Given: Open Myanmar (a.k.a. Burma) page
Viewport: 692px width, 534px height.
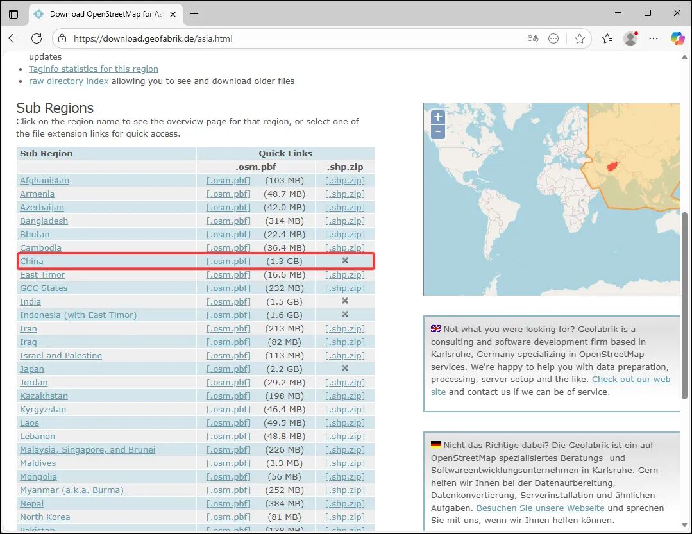Looking at the screenshot, I should [x=72, y=490].
